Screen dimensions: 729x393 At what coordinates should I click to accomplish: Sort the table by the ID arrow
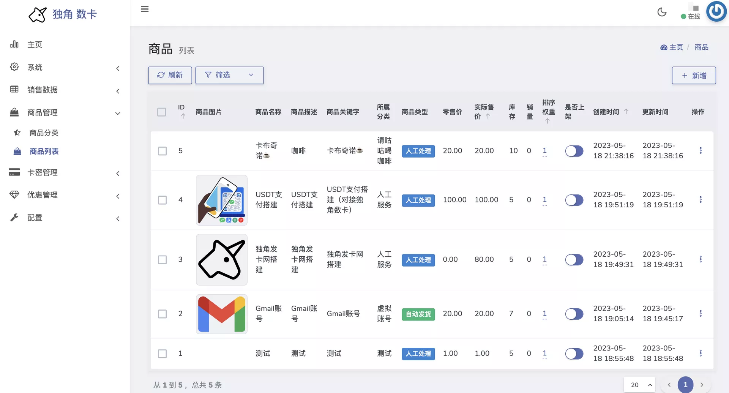click(x=183, y=116)
